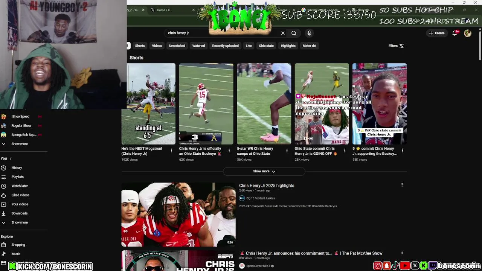Open SportsCenter NEXT channel

258,266
